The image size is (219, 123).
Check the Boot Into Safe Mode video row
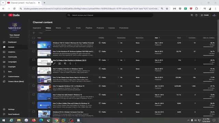pyautogui.click(x=34, y=94)
